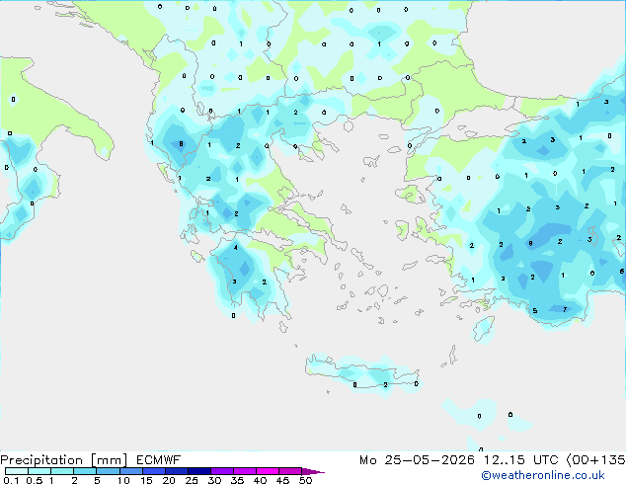Click the '25' legend scale label
Image resolution: width=626 pixels, height=484 pixels.
(x=192, y=480)
